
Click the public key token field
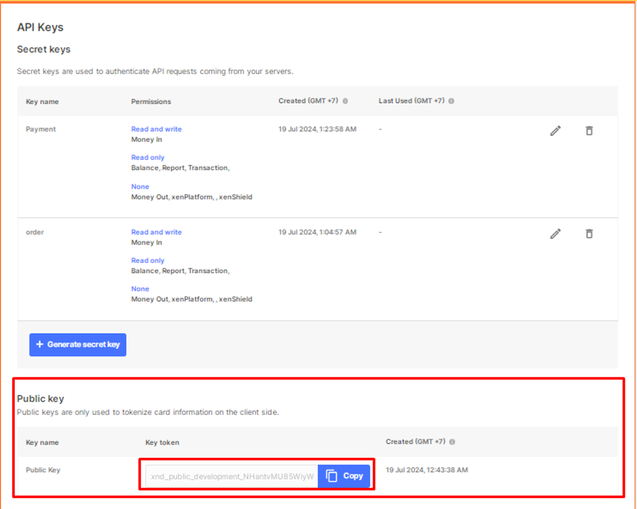tap(232, 476)
